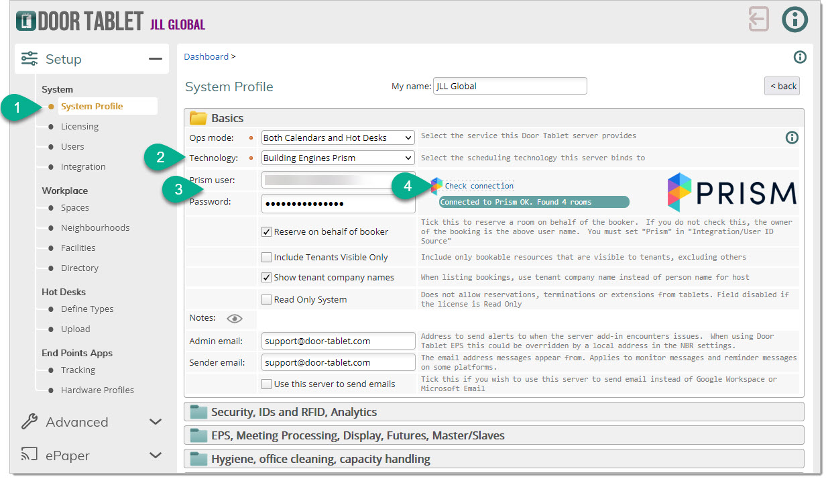The image size is (826, 479).
Task: Click the ePaper cast icon
Action: (x=29, y=456)
